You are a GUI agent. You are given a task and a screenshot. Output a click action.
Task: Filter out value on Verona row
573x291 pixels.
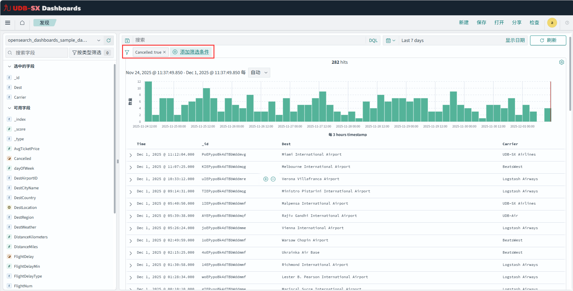click(273, 179)
